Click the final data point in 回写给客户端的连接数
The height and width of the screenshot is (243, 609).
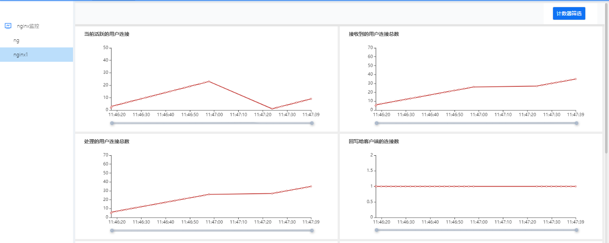[x=575, y=186]
